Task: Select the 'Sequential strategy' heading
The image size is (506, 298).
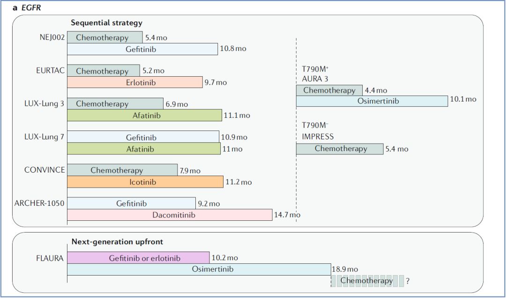Action: [x=106, y=23]
